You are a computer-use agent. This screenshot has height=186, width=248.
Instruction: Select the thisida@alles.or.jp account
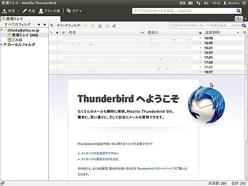pos(24,30)
